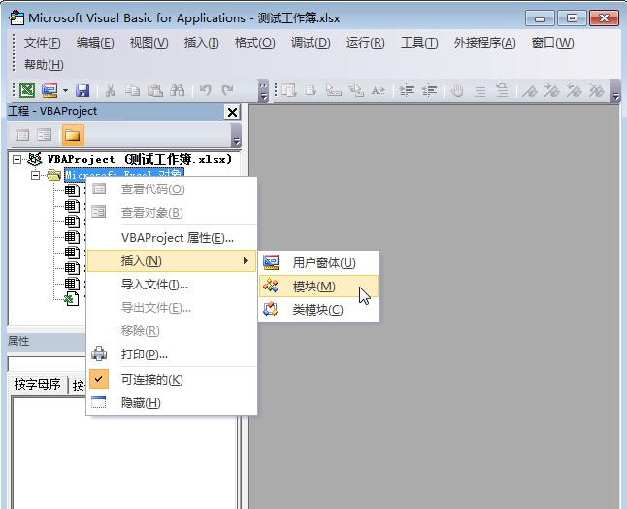Click the Uncomment Block icon
This screenshot has height=509, width=627.
pyautogui.click(x=502, y=90)
